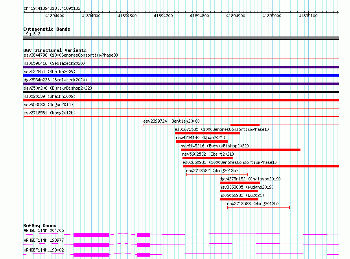
Task: Select the ARHGEF1|NM_199002 transcript label
Action: 44,250
